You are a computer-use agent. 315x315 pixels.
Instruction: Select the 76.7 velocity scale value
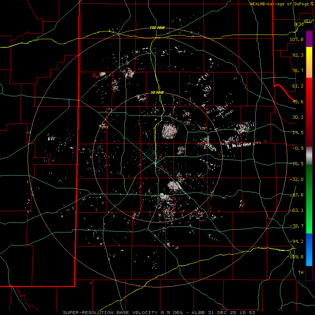coord(298,70)
